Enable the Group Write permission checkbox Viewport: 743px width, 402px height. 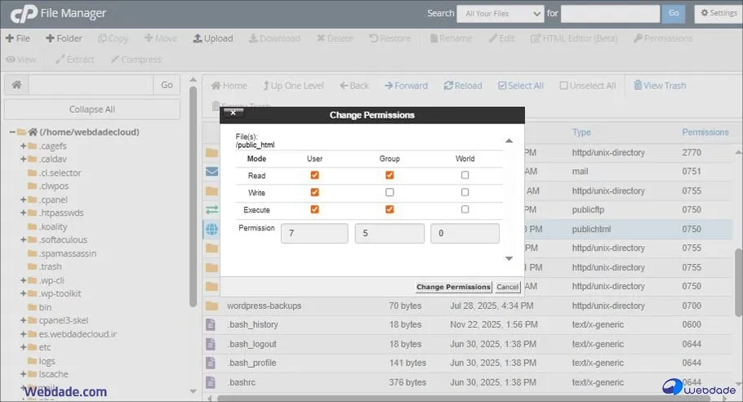click(x=389, y=193)
